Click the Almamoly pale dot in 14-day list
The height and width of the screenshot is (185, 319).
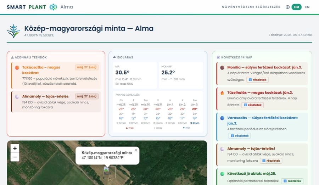222,149
